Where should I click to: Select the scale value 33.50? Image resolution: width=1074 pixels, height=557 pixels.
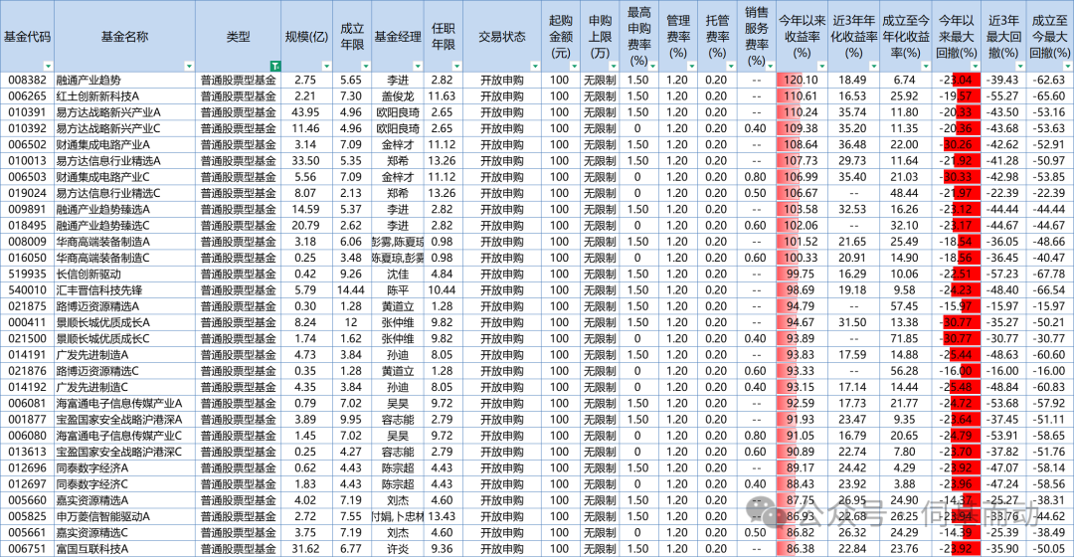point(305,161)
